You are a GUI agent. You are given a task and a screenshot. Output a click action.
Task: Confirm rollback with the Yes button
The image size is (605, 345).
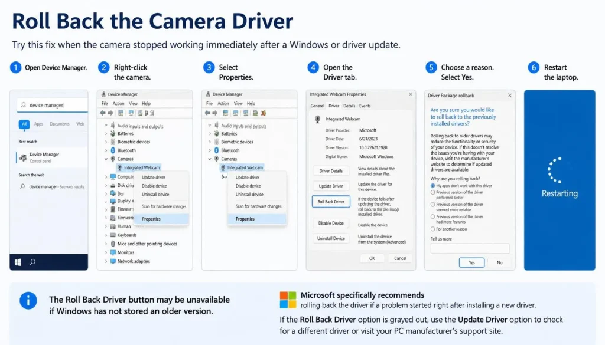[x=471, y=262]
